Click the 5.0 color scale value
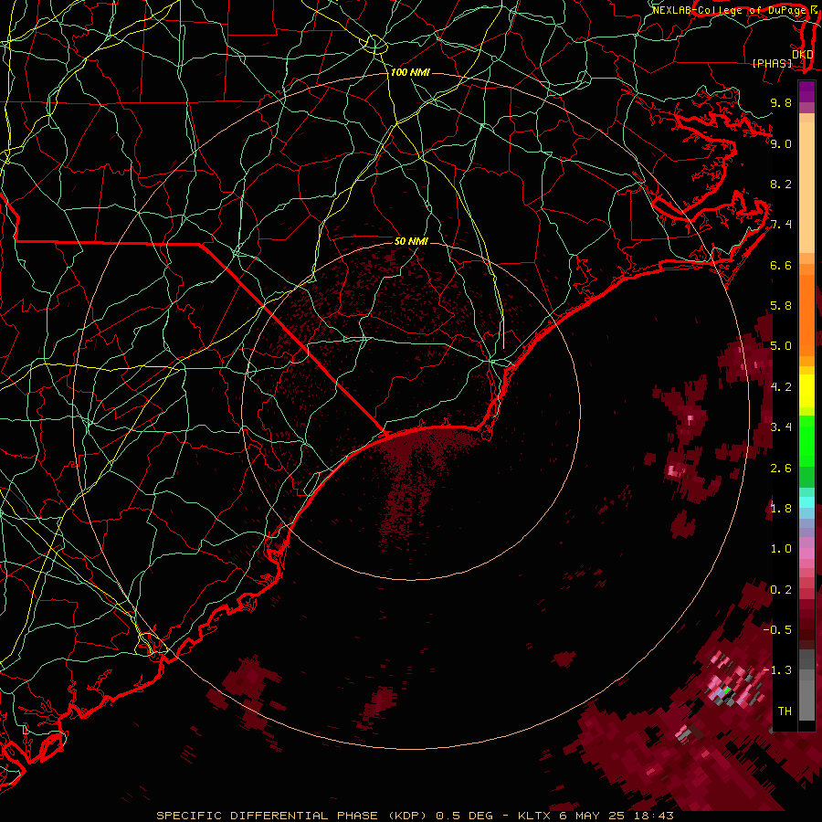The width and height of the screenshot is (822, 822). (781, 346)
